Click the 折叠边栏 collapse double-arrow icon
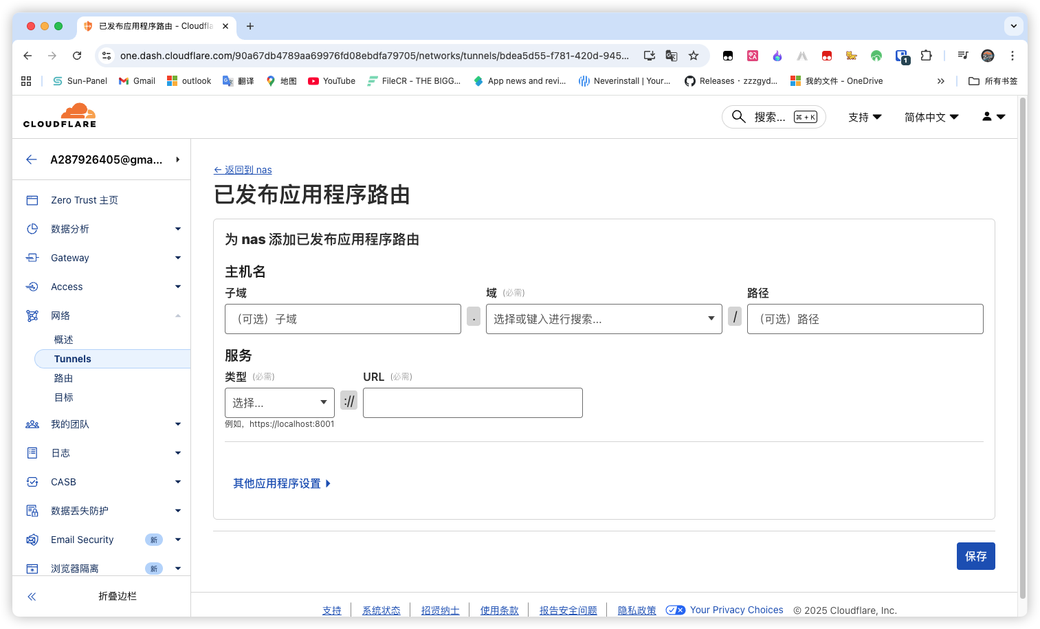 pos(32,597)
